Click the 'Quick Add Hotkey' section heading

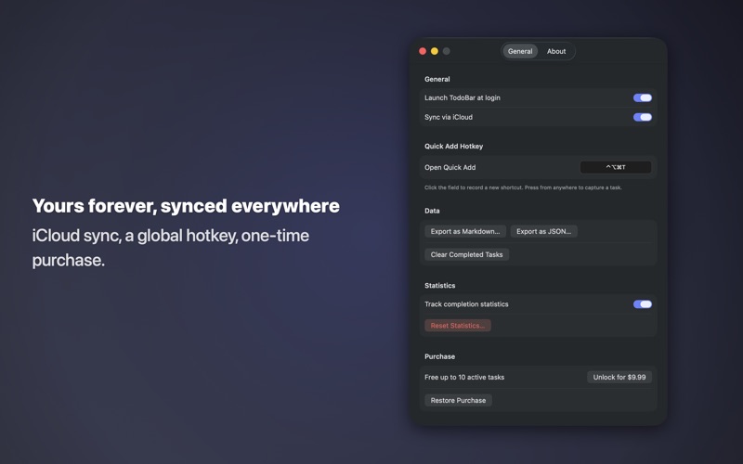[453, 147]
